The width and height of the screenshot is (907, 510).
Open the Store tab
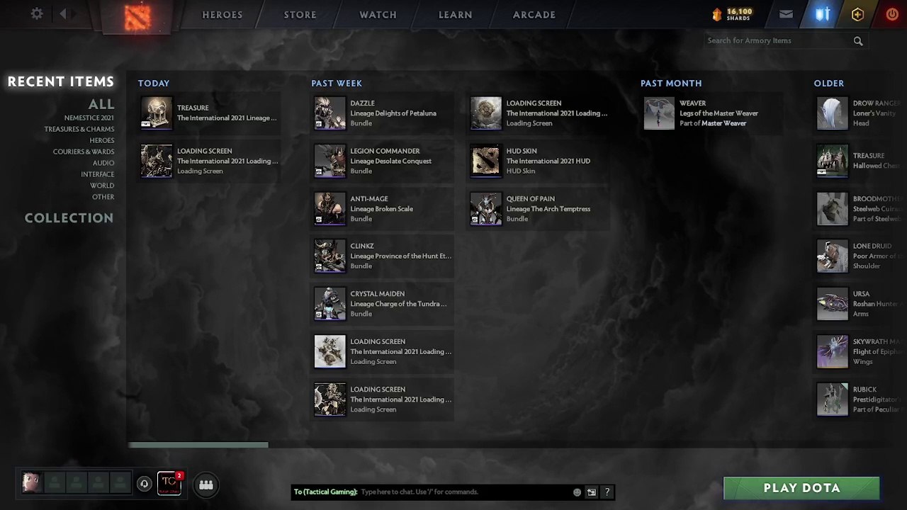tap(300, 15)
